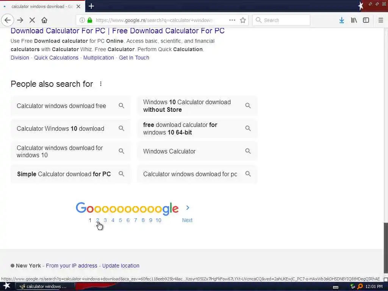Image resolution: width=388 pixels, height=291 pixels.
Task: Close the calculator windows download tab
Action: point(78,6)
